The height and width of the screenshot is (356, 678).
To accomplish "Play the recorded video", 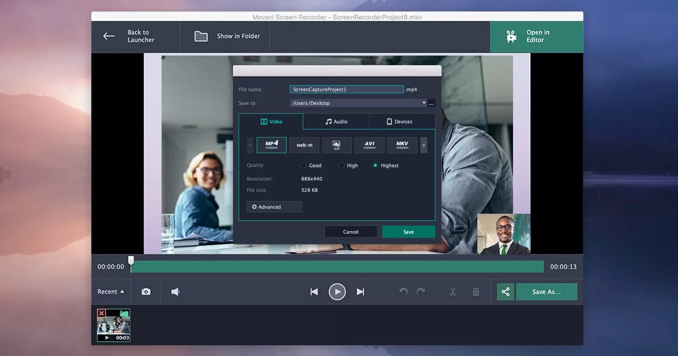I will point(337,291).
